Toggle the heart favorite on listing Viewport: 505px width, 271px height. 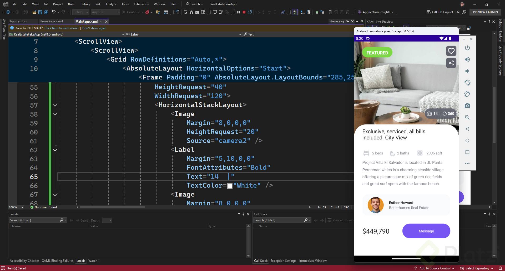tap(451, 51)
